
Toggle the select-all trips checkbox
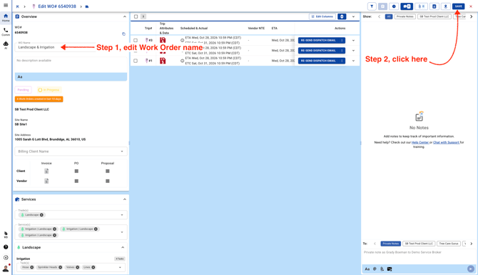(x=136, y=16)
